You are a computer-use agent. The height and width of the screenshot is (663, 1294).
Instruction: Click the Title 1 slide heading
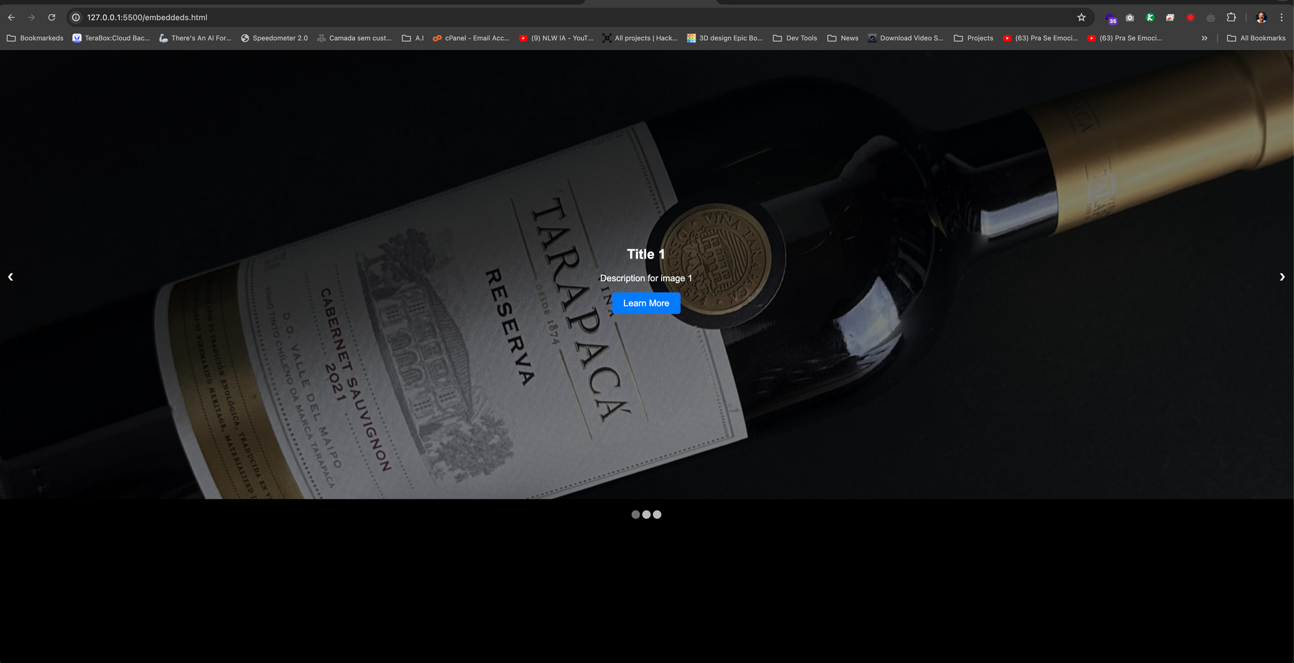(646, 254)
